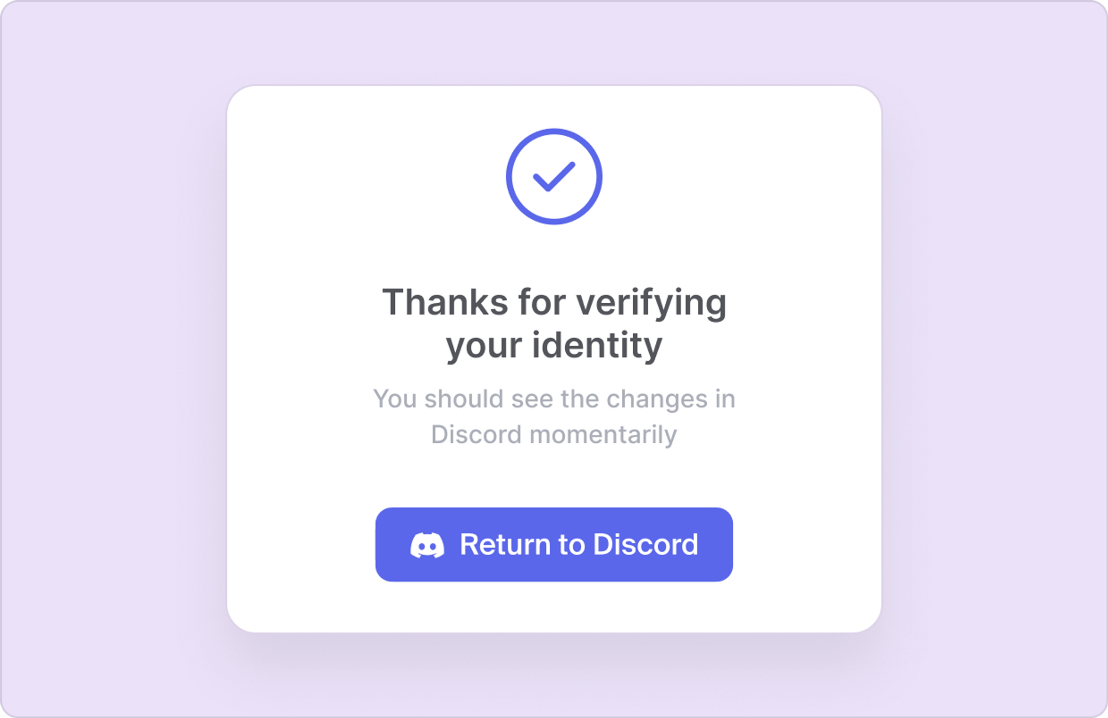Click the blue circled checkmark success icon
The height and width of the screenshot is (718, 1108).
click(554, 176)
